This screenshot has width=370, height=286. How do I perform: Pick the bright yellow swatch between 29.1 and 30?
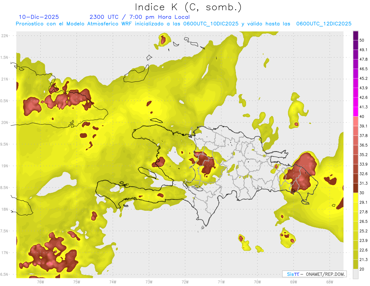(356, 197)
